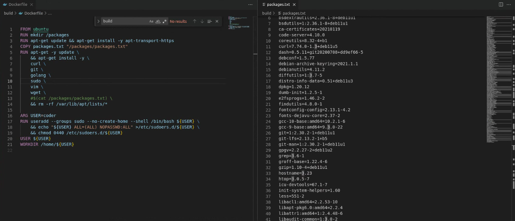The image size is (515, 221).
Task: Switch to the Dockerfile tab
Action: (18, 4)
